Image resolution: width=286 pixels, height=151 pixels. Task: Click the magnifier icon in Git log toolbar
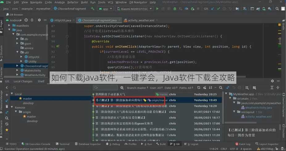tap(221, 88)
